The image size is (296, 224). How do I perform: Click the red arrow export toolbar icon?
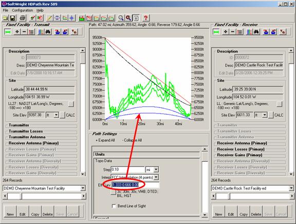40,18
